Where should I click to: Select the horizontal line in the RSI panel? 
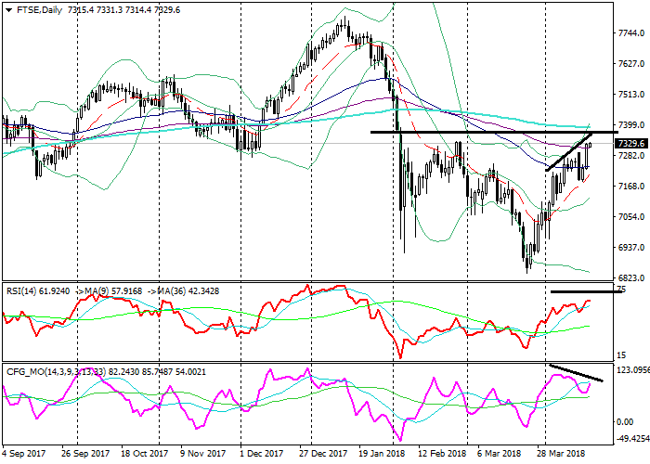pos(586,292)
